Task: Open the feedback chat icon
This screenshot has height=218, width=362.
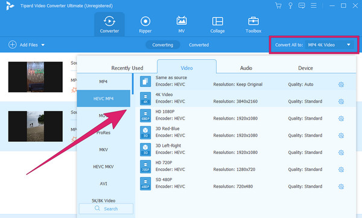Action: tap(302, 5)
